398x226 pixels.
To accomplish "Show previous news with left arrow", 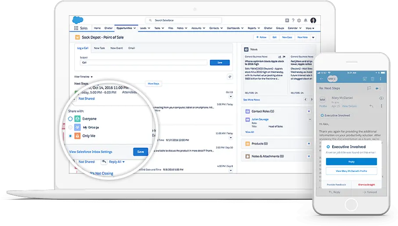I will (305, 99).
